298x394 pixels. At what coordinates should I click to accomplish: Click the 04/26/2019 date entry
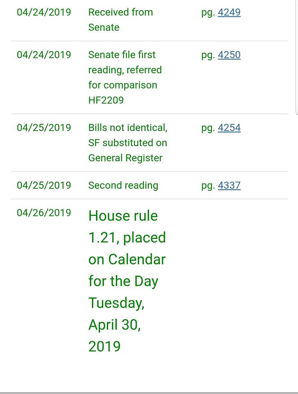click(44, 213)
